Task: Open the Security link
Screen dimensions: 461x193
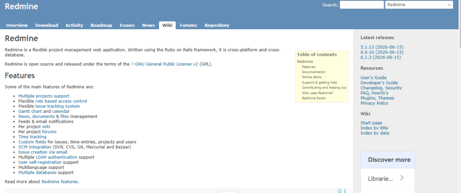Action: [393, 88]
